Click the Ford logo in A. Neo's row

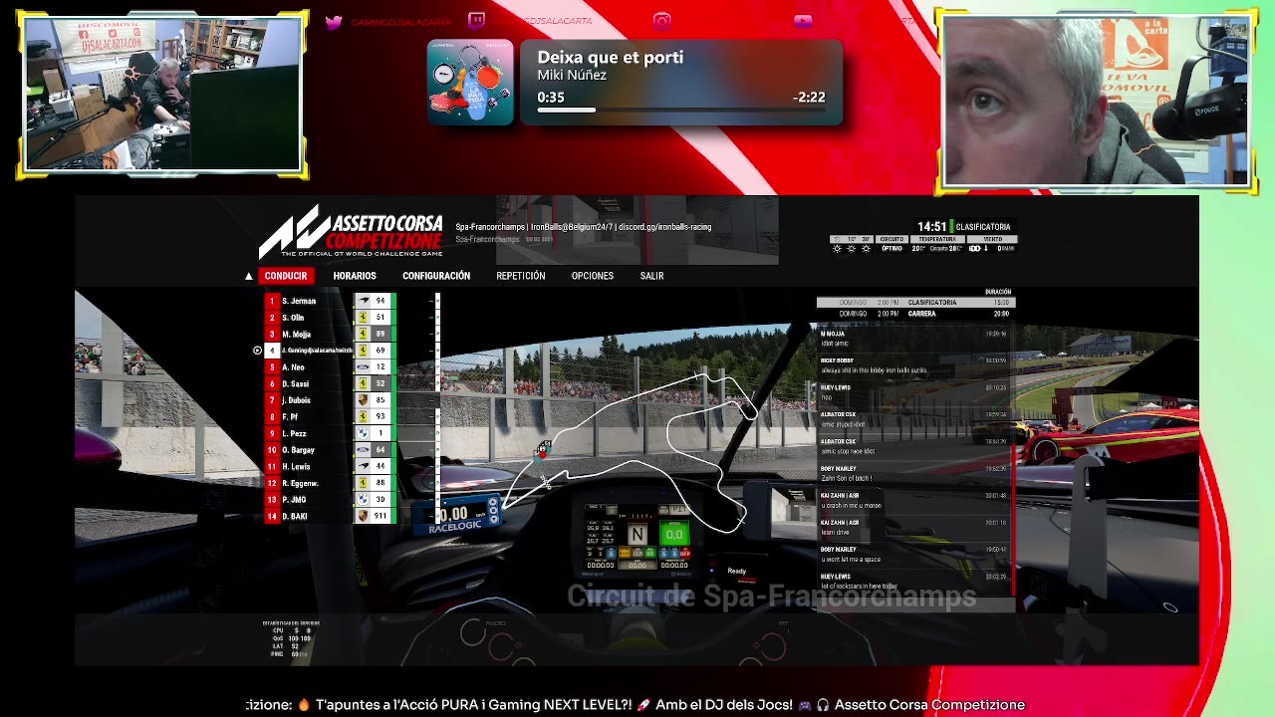(364, 367)
